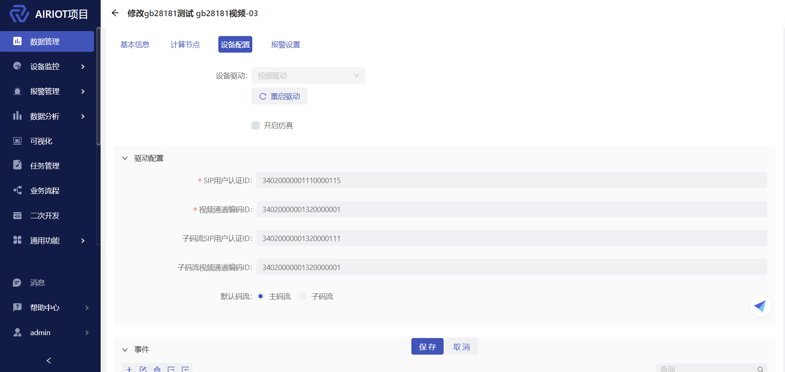Click the 通用功能 sidebar icon
Viewport: 785px width, 372px height.
click(17, 240)
